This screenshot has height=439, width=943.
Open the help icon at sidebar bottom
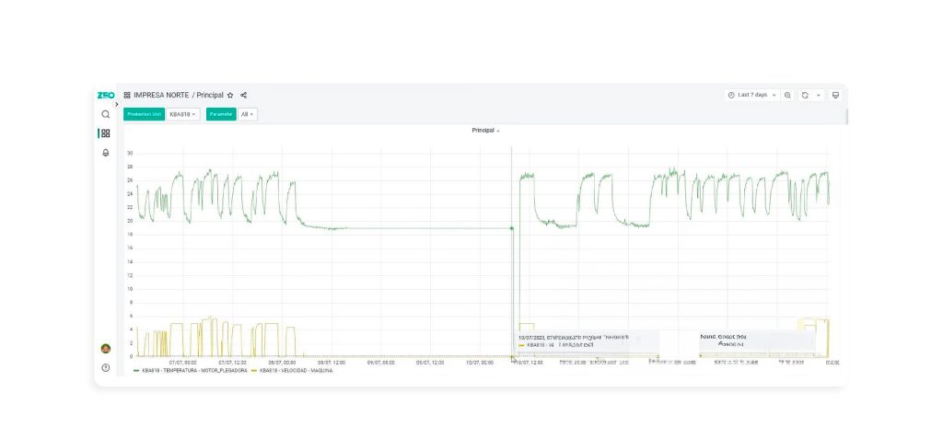point(106,367)
